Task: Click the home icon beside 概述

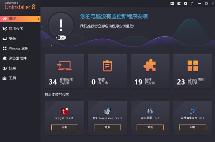Action: [5, 19]
